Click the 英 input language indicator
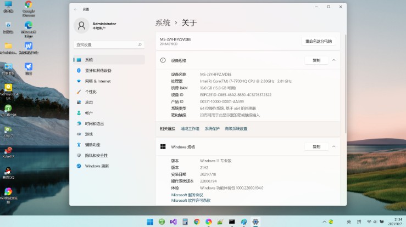406x227 pixels. [x=349, y=222]
